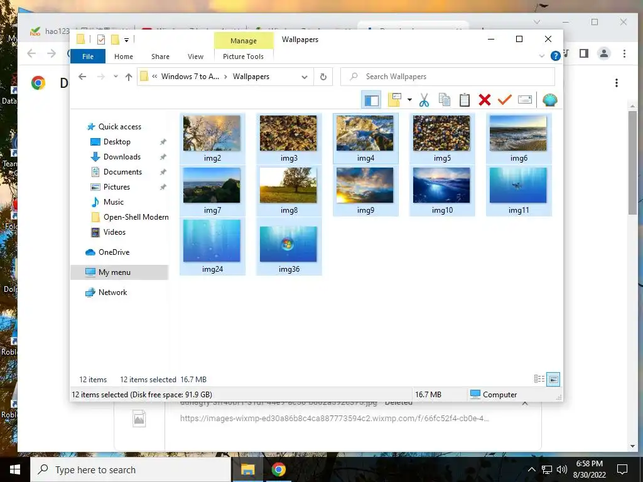This screenshot has height=482, width=643.
Task: Open the recent locations dropdown
Action: pos(116,77)
